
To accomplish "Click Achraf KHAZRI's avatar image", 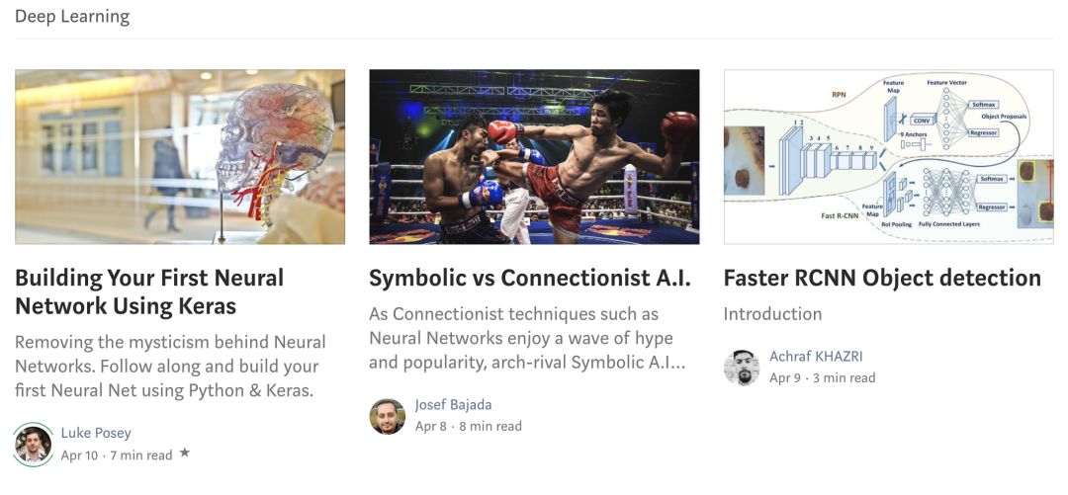I will [x=742, y=368].
